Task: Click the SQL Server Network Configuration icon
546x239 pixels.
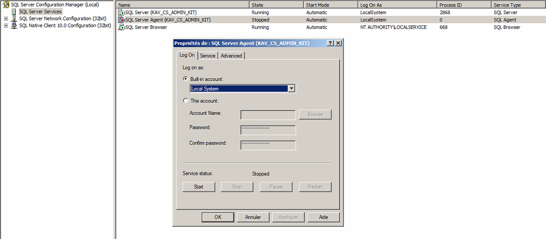Action: point(14,18)
